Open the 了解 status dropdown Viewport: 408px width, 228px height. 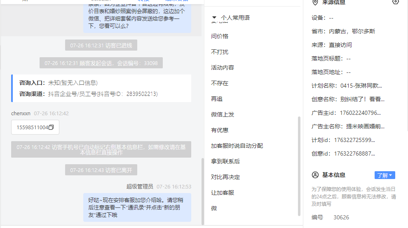[385, 175]
